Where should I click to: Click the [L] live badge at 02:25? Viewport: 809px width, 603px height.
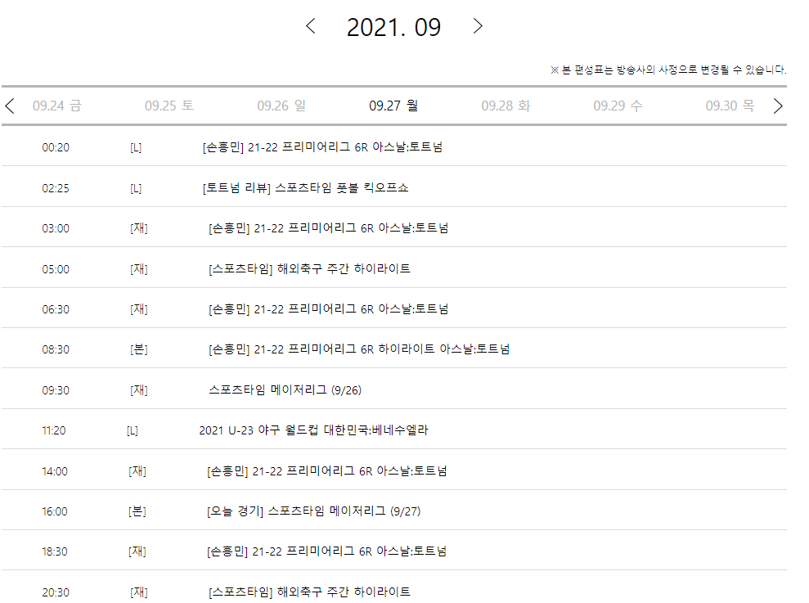(136, 187)
